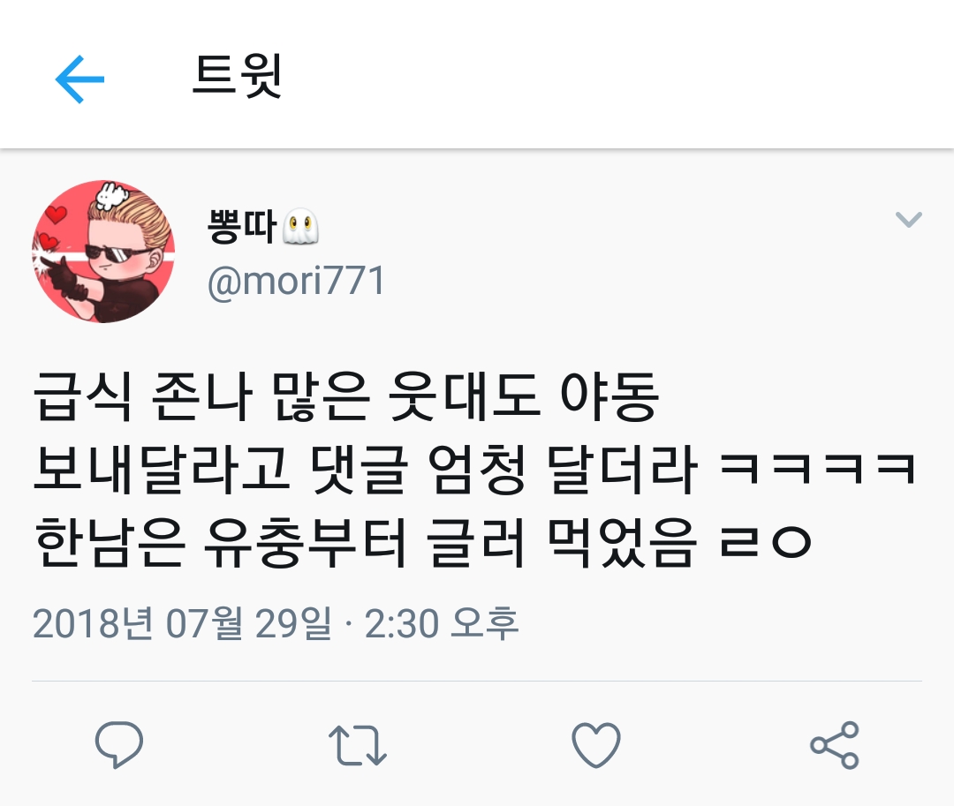The image size is (954, 806).
Task: Go back using the blue arrow
Action: pos(79,79)
